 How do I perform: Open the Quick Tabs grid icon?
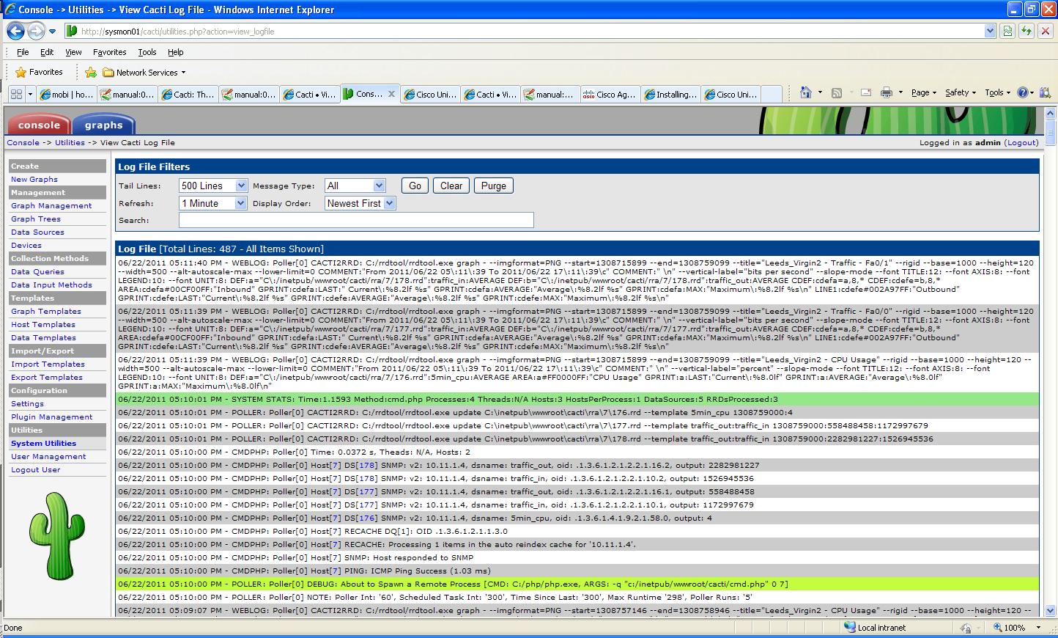pyautogui.click(x=16, y=94)
